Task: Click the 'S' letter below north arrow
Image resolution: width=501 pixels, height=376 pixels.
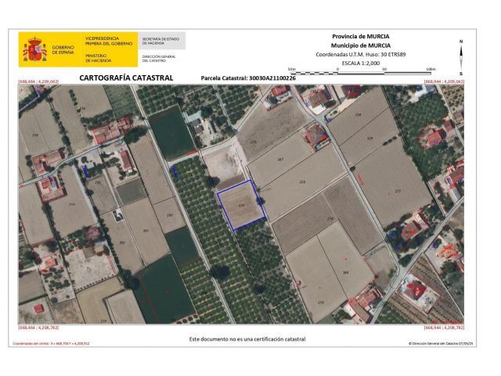Action: tap(461, 74)
